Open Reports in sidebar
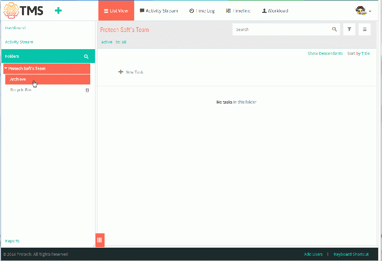The image size is (382, 261). pyautogui.click(x=12, y=241)
